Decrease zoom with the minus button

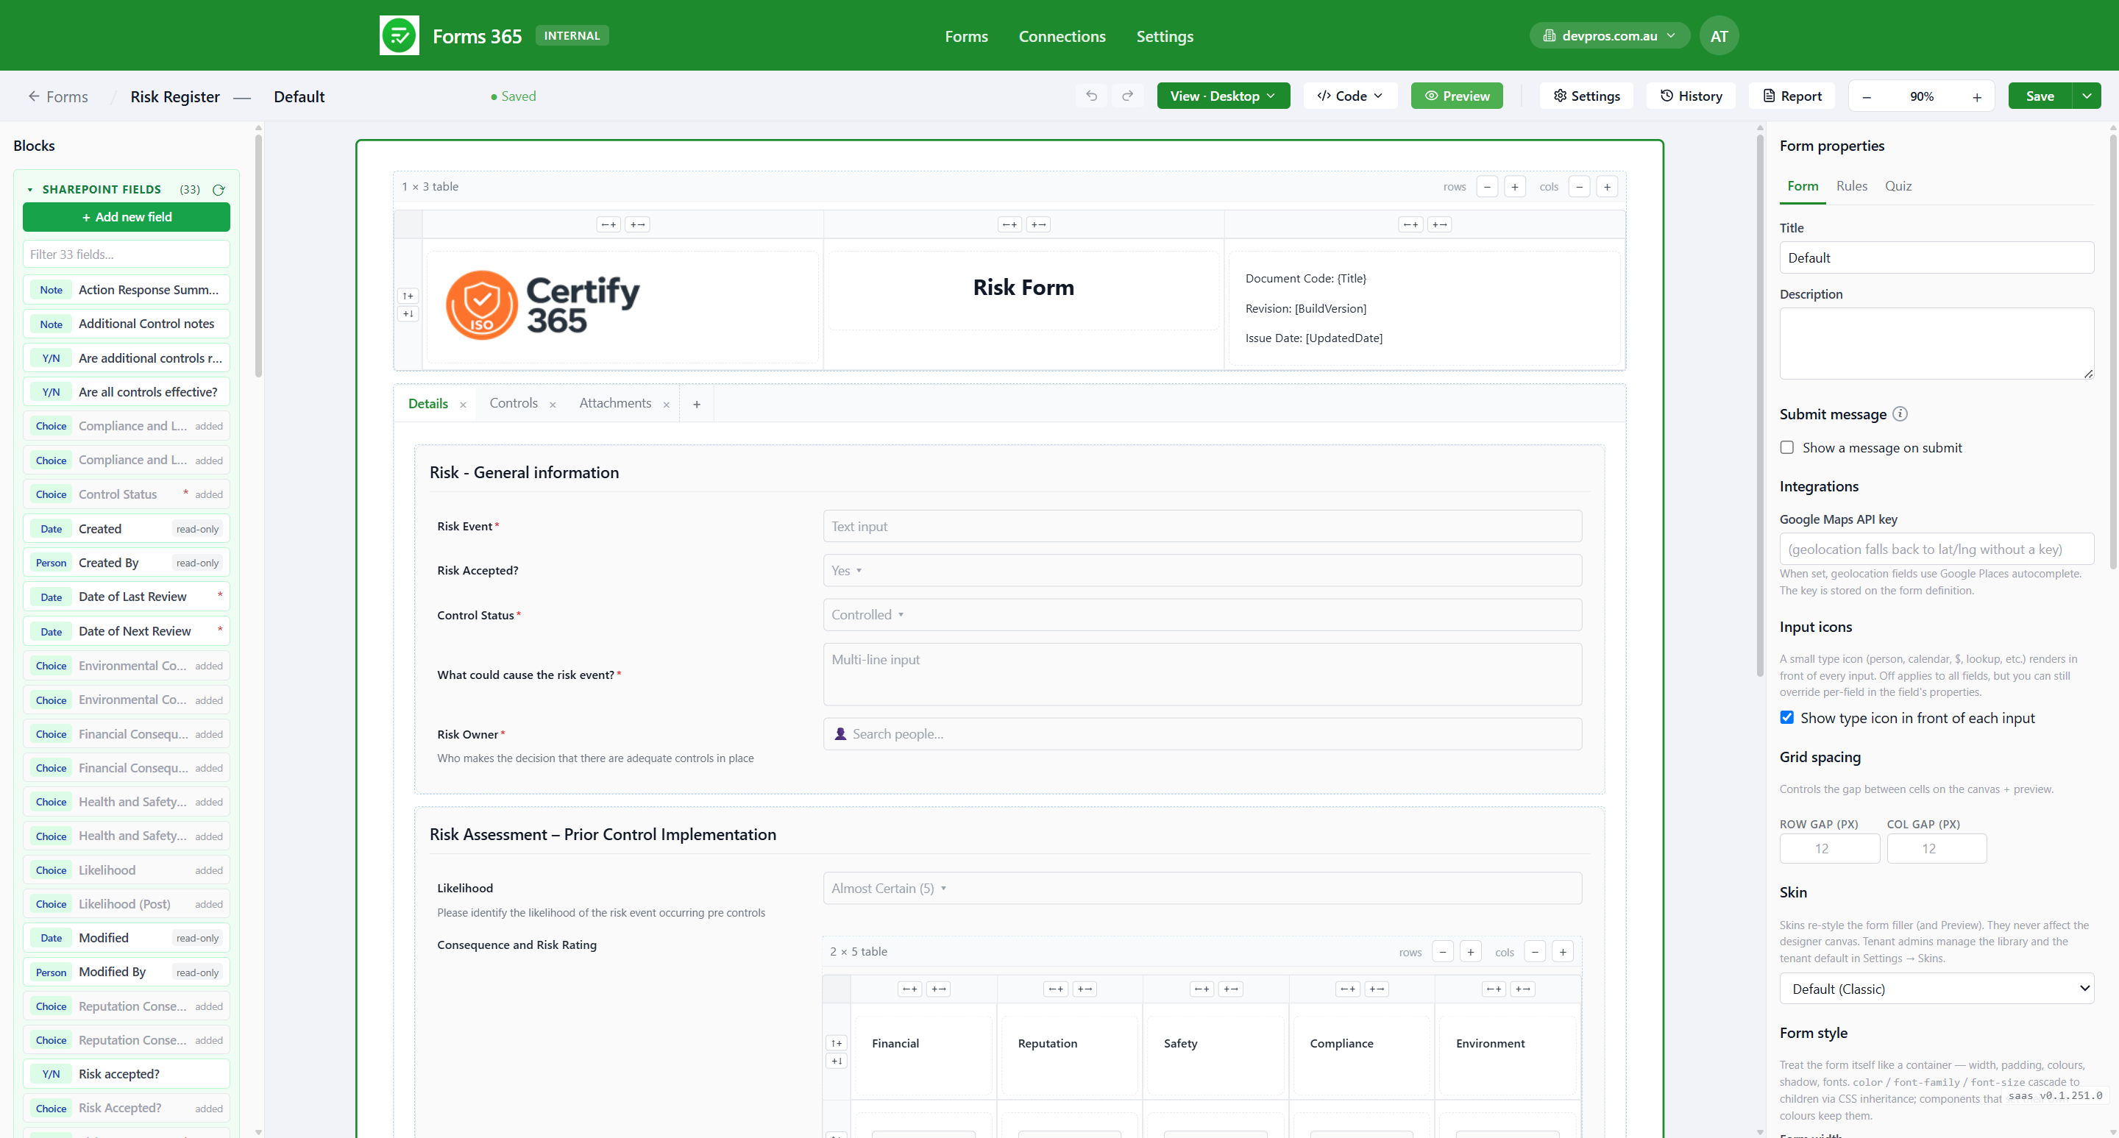point(1867,96)
